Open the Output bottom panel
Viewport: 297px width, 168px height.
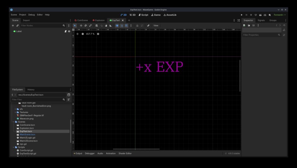(x=78, y=153)
